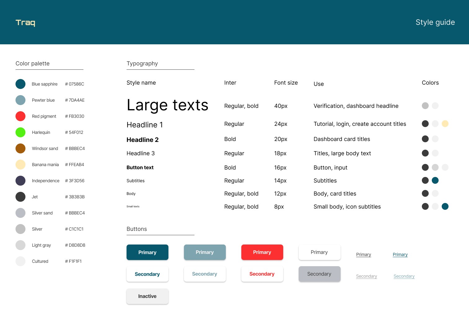The width and height of the screenshot is (469, 335).
Task: Click the gray underlined Secondary link
Action: (367, 276)
